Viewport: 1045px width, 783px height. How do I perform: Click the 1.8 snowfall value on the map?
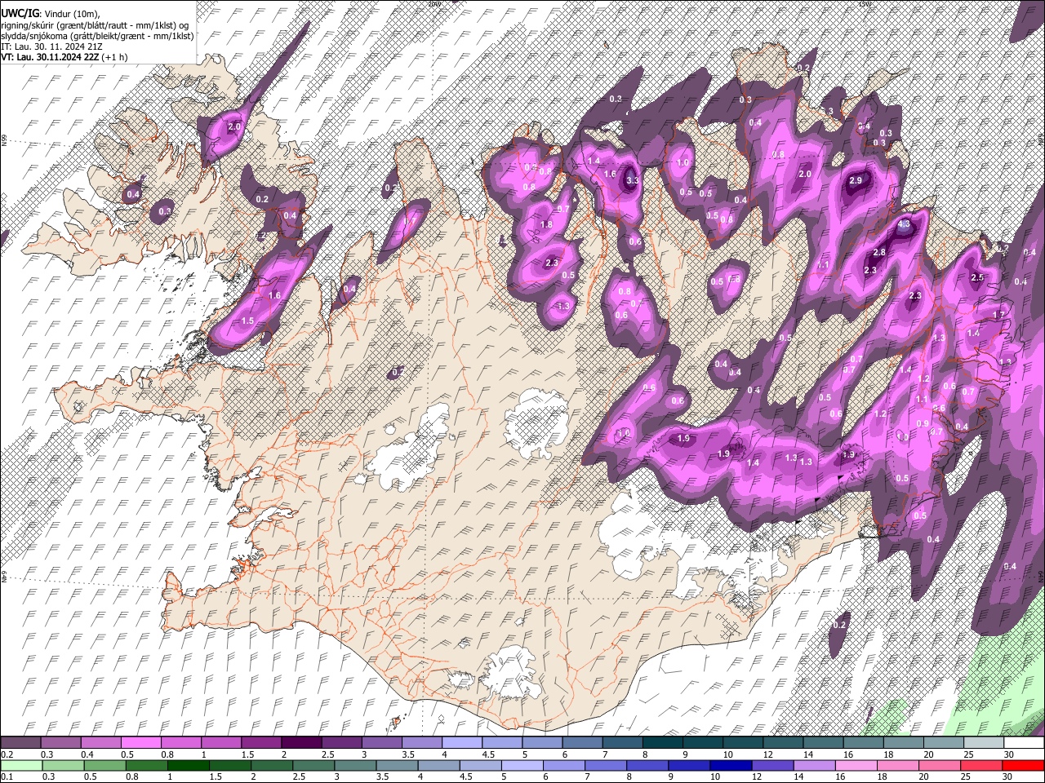point(547,224)
